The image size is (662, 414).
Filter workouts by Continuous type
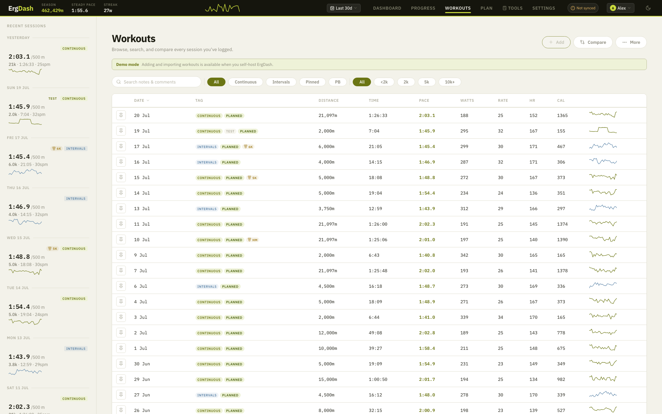click(x=245, y=82)
